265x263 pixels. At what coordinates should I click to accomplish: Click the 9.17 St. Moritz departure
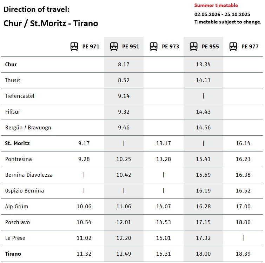tap(84, 143)
